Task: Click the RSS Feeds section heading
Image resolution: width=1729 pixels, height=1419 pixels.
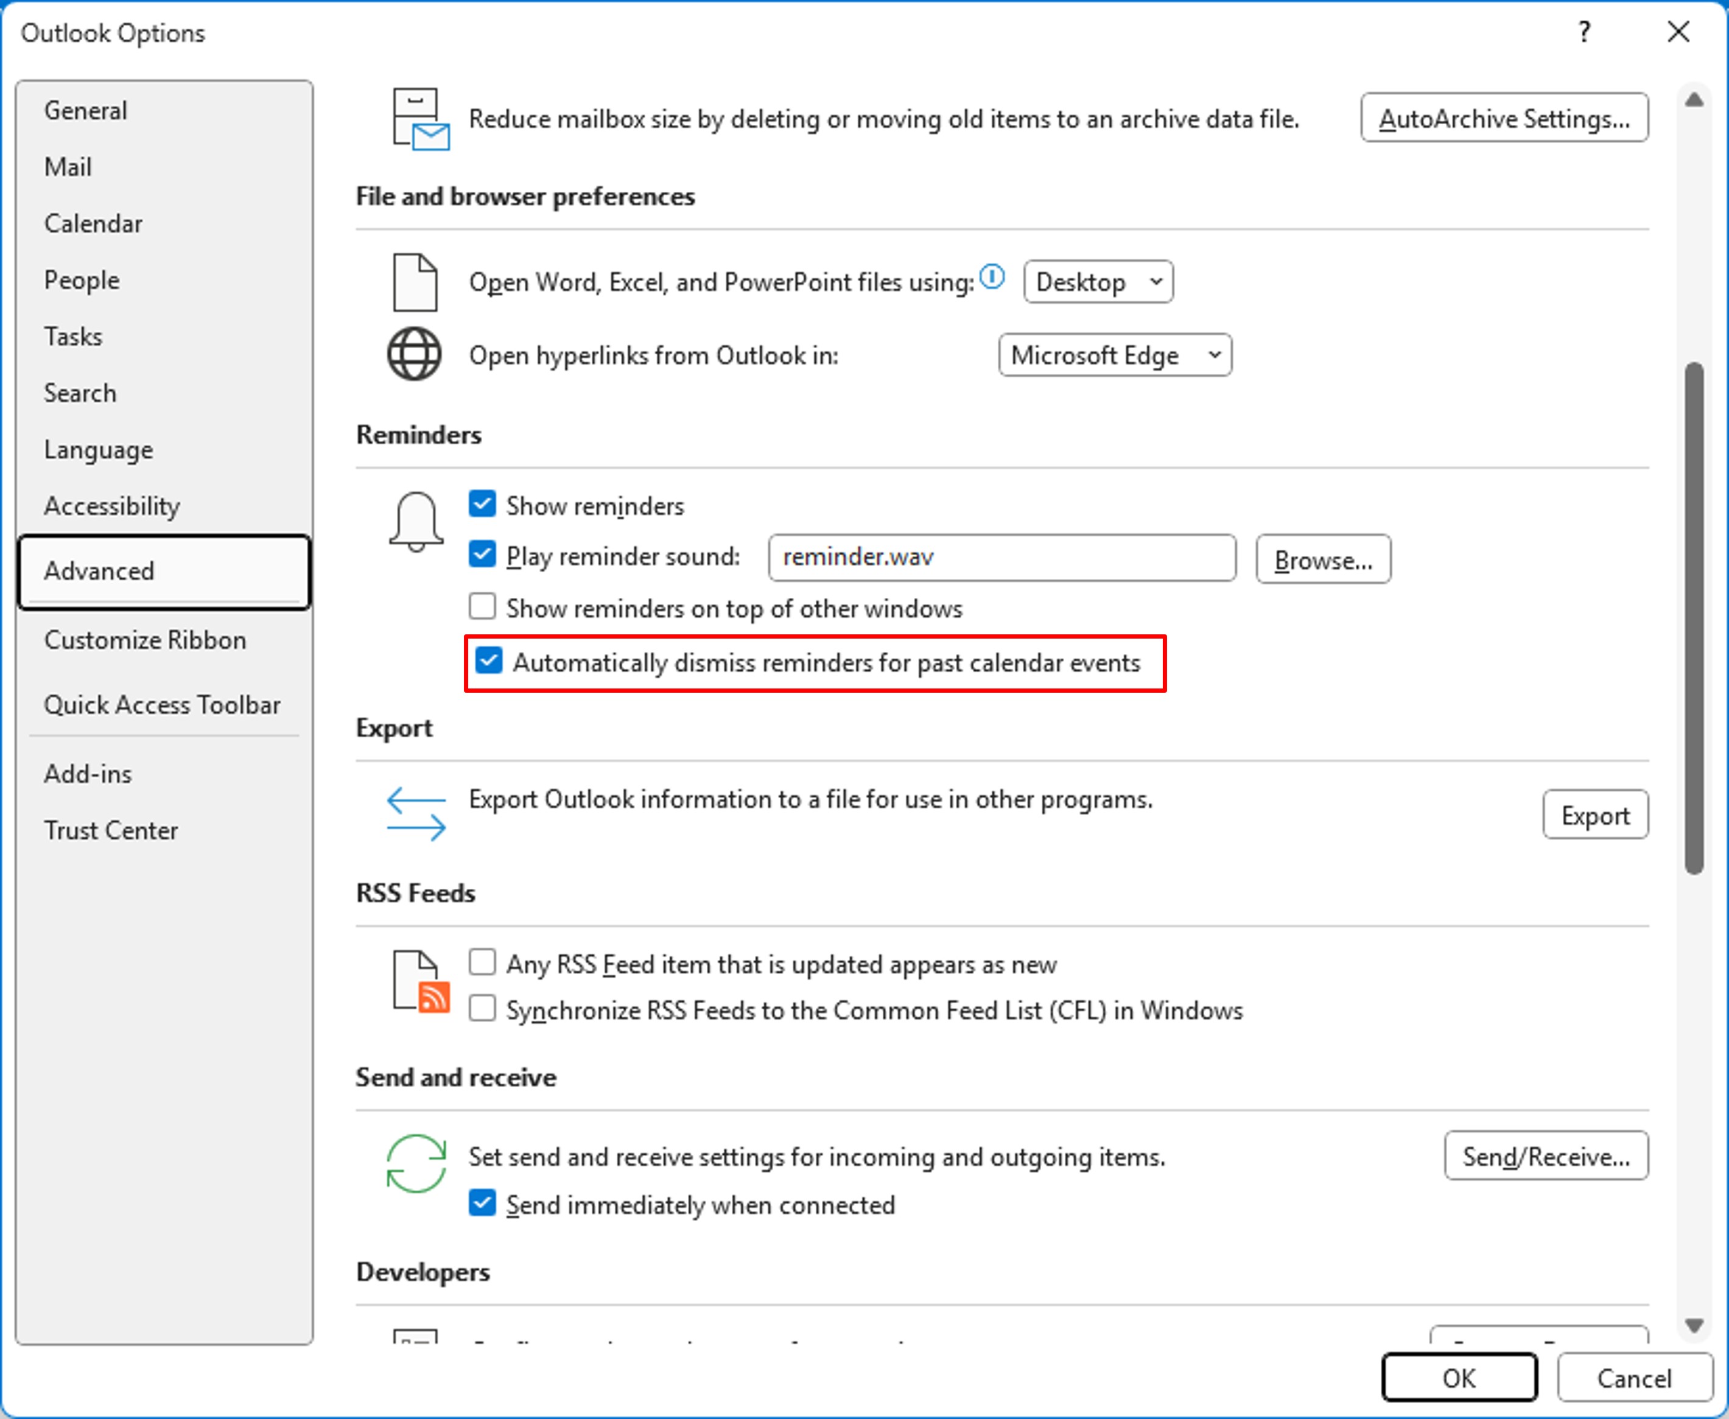Action: 415,892
